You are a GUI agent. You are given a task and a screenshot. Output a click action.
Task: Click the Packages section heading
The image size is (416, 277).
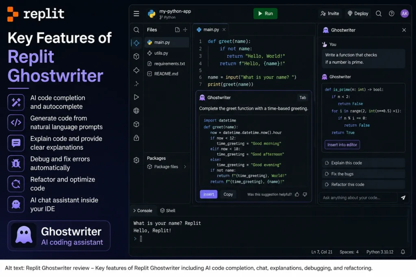(156, 158)
